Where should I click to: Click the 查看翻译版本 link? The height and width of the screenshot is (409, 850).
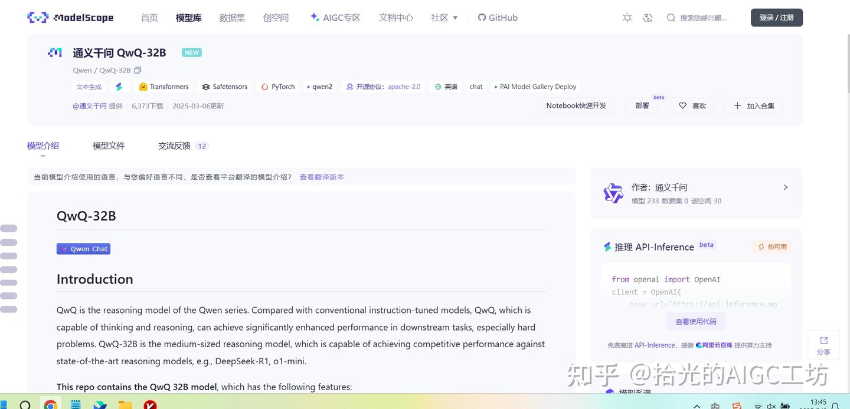click(x=322, y=177)
